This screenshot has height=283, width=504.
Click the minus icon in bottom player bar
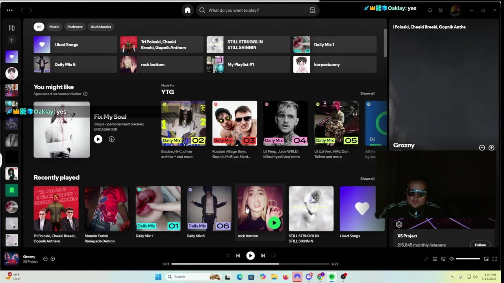pos(45,259)
